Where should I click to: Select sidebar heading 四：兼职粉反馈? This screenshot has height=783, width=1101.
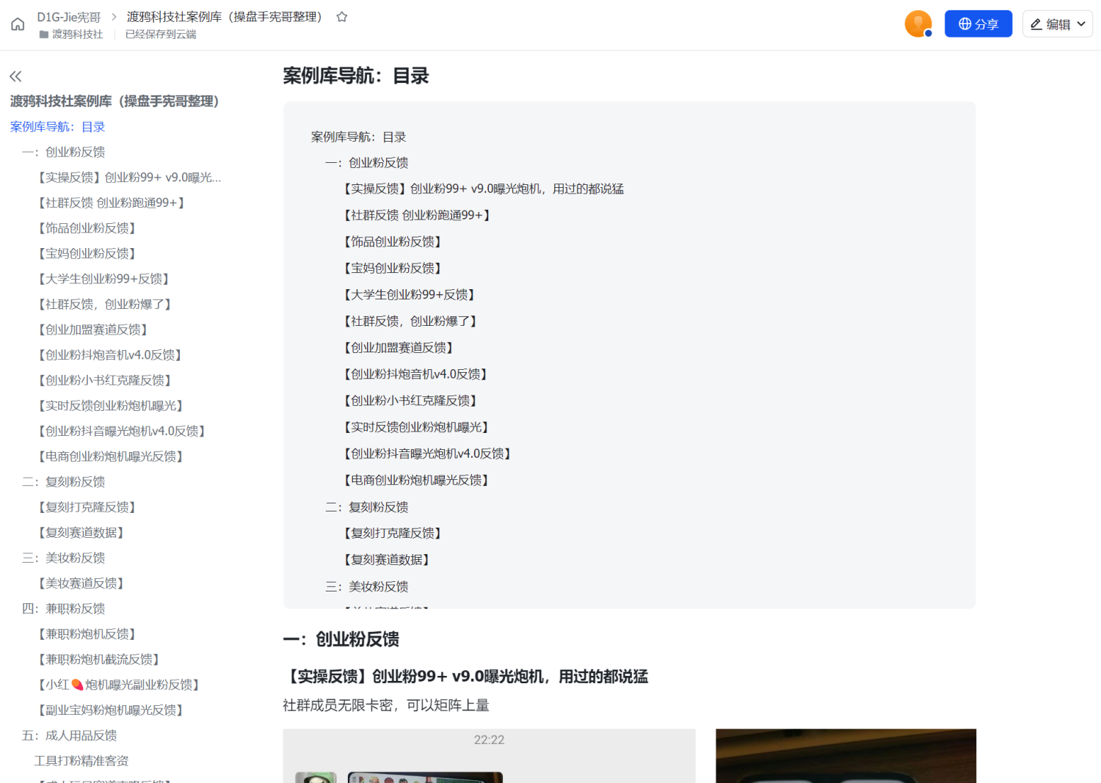63,608
